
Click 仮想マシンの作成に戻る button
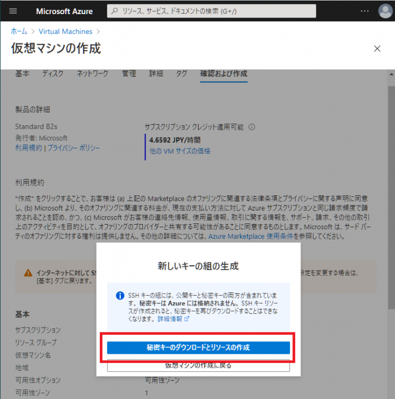(x=198, y=366)
